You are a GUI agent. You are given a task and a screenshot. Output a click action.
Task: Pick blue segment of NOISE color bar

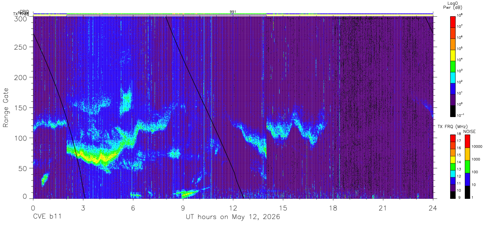click(x=467, y=179)
